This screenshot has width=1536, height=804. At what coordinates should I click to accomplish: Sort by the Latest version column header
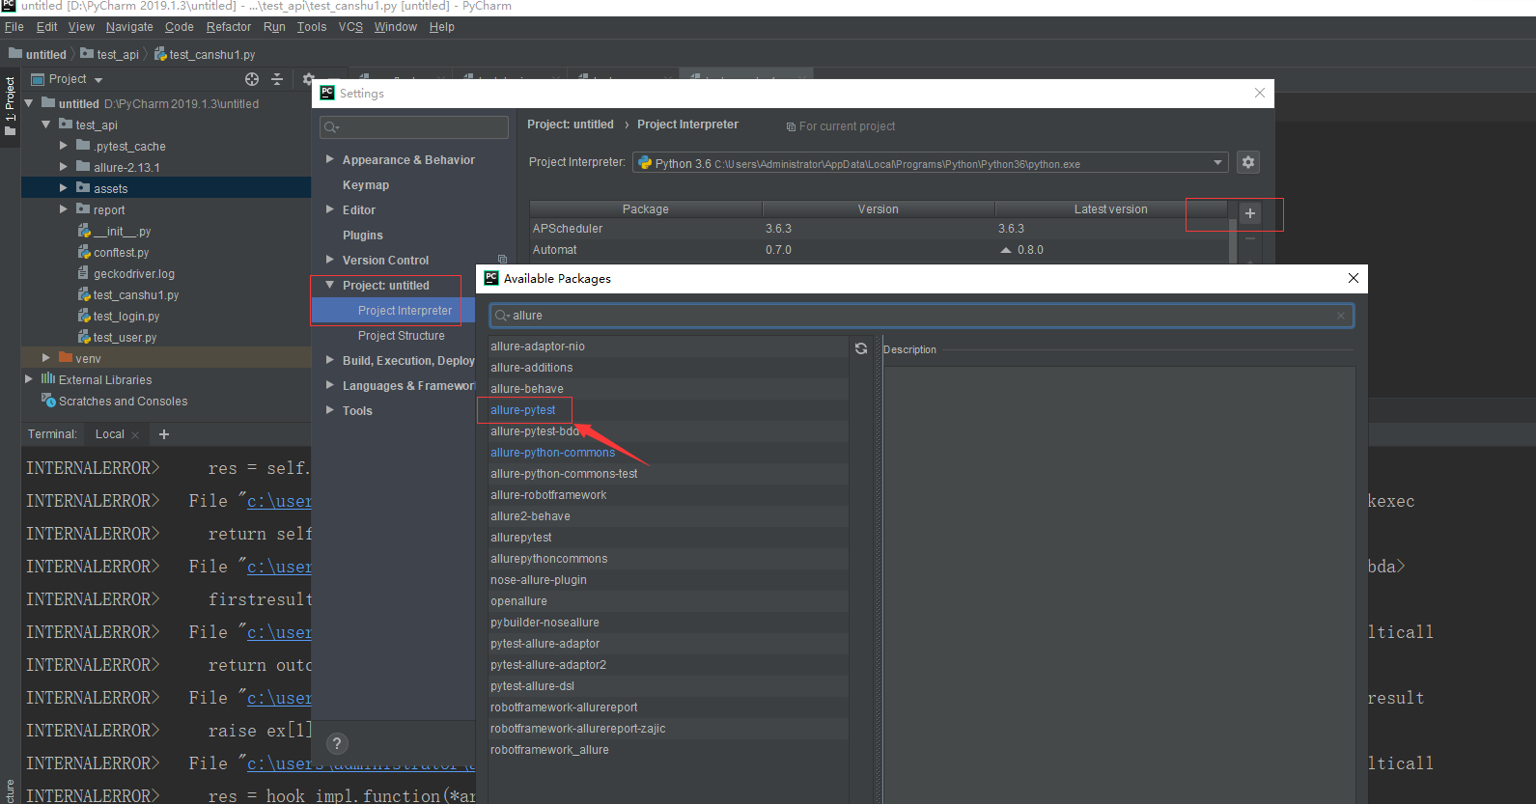point(1111,208)
